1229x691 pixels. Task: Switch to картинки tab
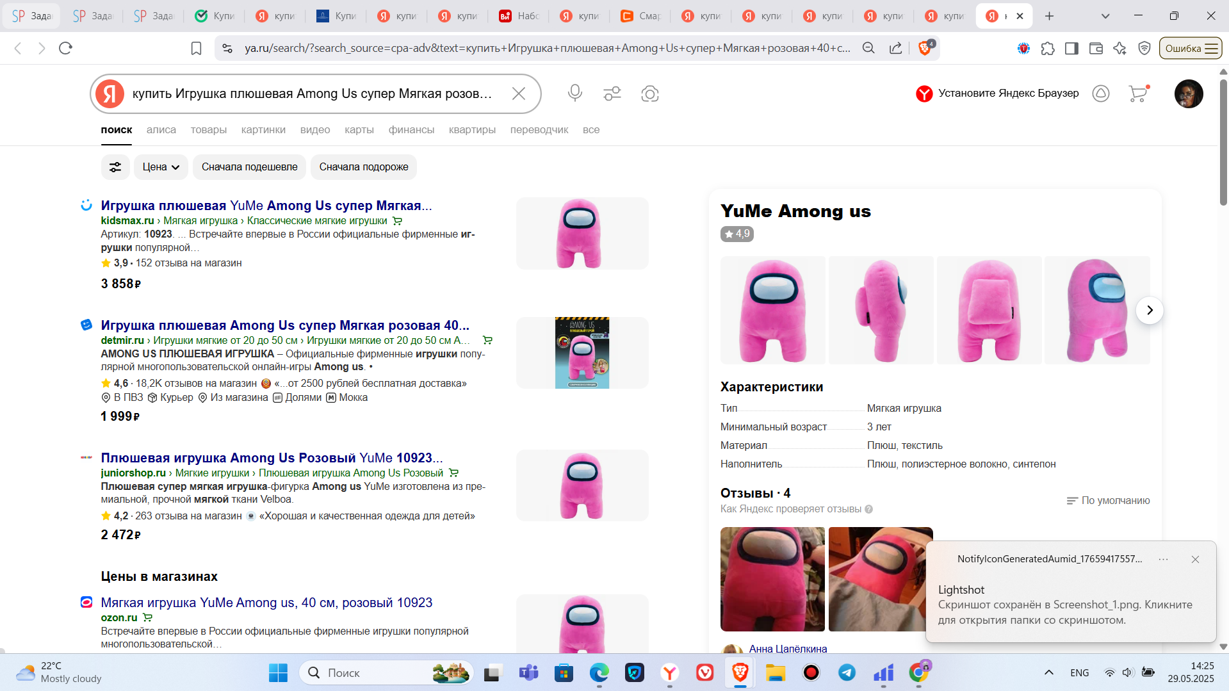pyautogui.click(x=263, y=129)
